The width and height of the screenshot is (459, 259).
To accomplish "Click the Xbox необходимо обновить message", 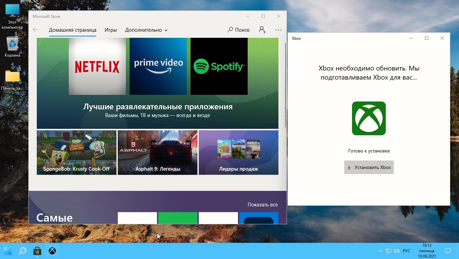I will (369, 73).
